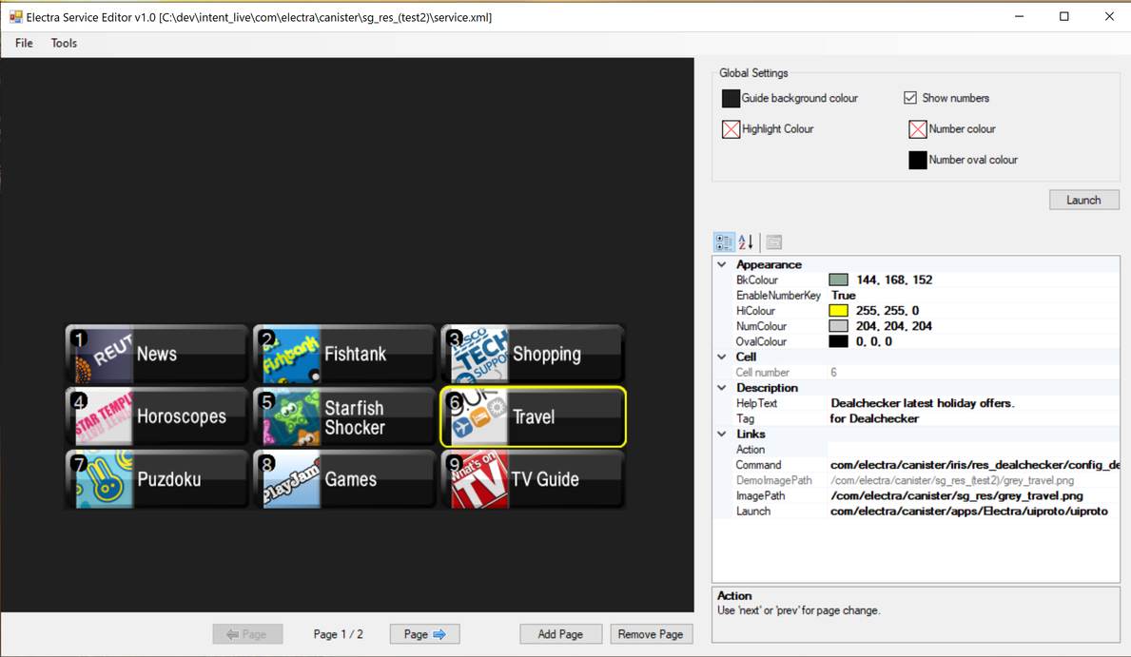Click the Guide background colour swatch
Image resolution: width=1131 pixels, height=657 pixels.
(731, 99)
